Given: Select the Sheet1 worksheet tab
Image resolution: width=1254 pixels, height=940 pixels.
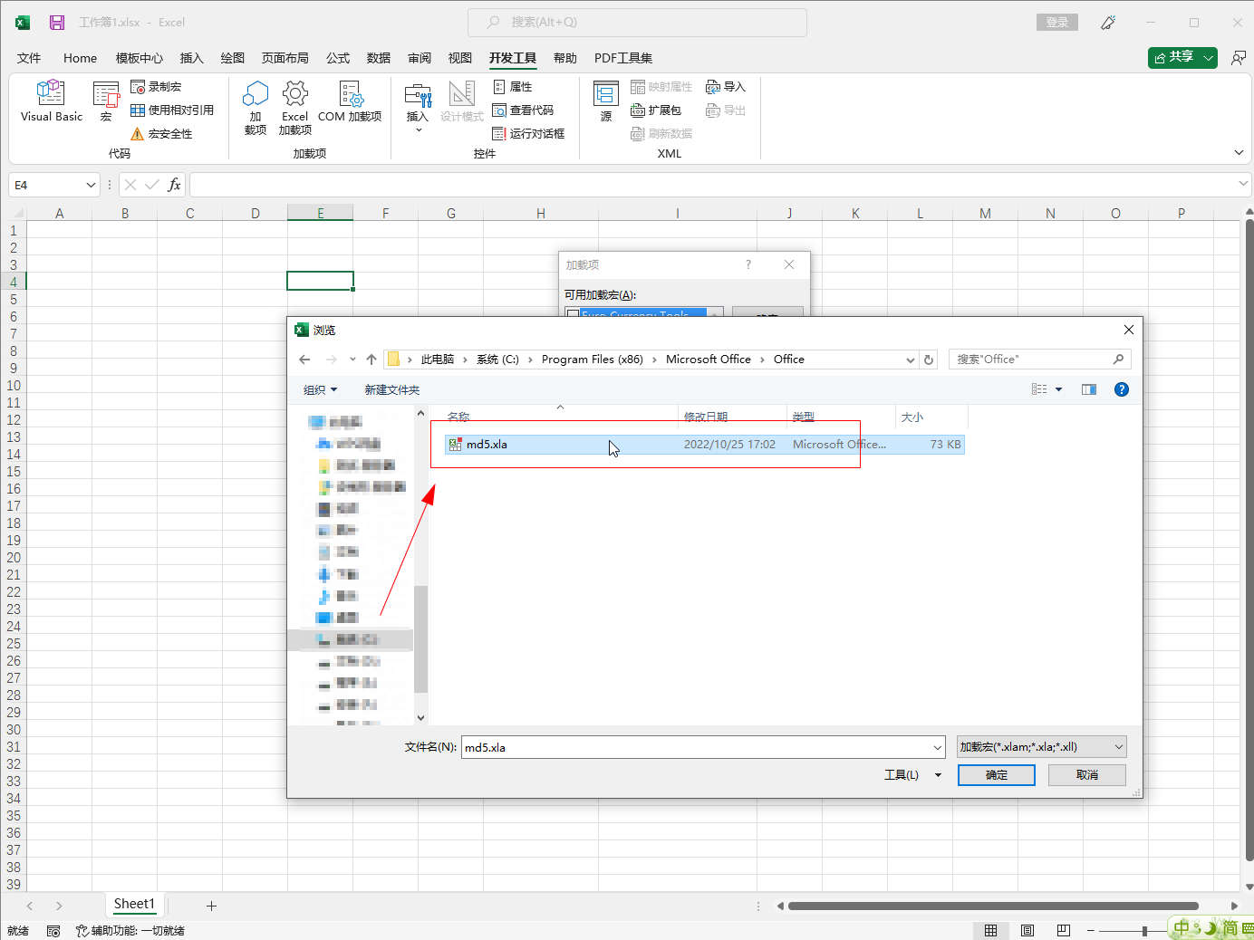Looking at the screenshot, I should [x=134, y=904].
